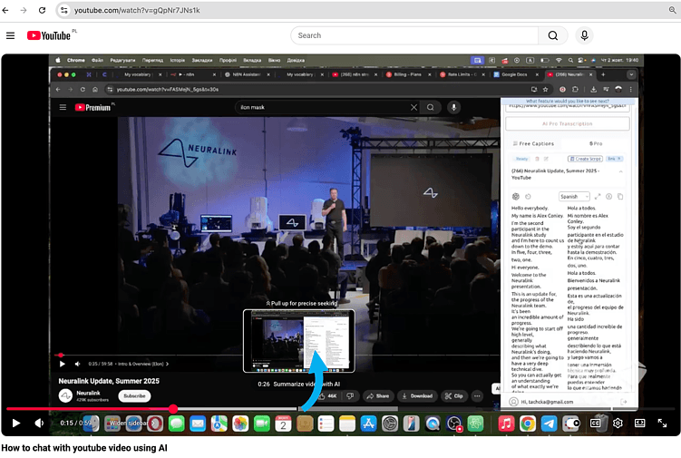Image resolution: width=681 pixels, height=458 pixels.
Task: Mute the video with the speaker icon
Action: [x=39, y=423]
